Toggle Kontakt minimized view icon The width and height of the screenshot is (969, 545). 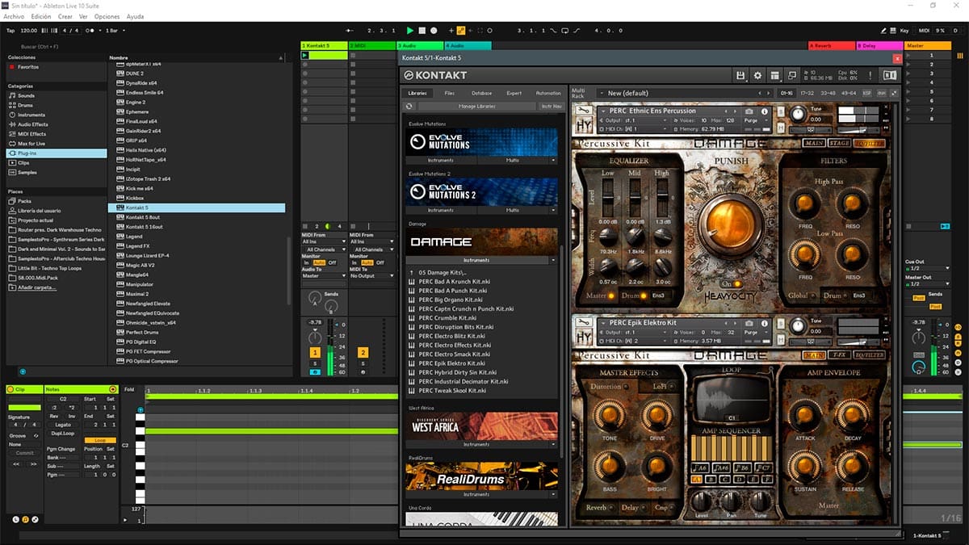791,75
